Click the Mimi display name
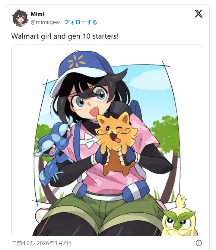The image size is (216, 250). [37, 14]
